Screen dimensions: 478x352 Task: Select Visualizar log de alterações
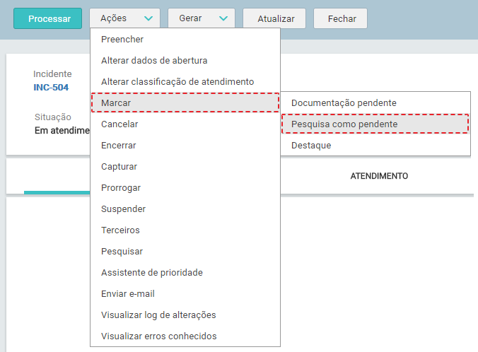[185, 315]
